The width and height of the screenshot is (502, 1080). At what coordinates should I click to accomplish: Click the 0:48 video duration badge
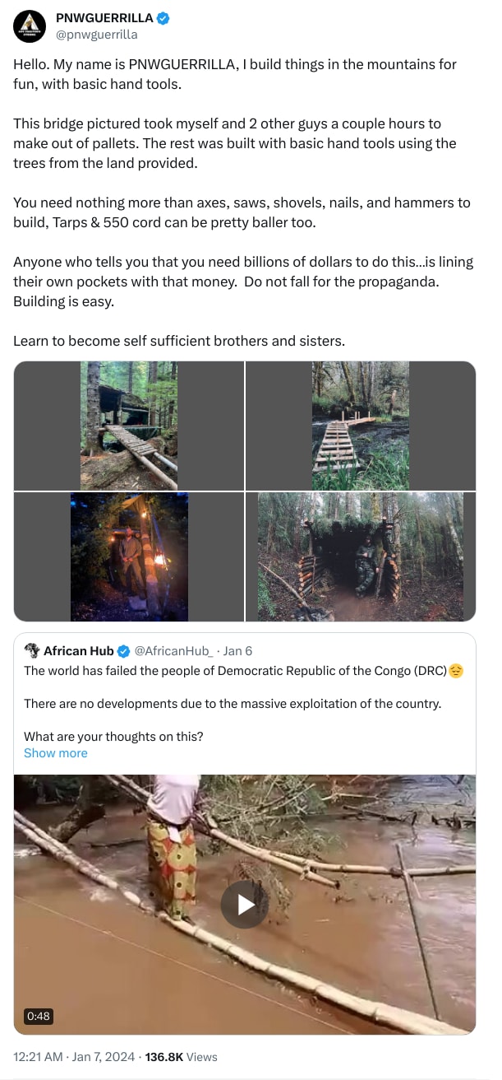pyautogui.click(x=36, y=1016)
